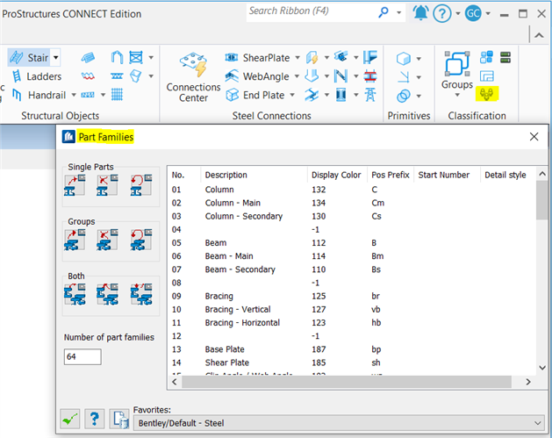Open the Favorites Bentley/Default - Steel dropdown

(x=339, y=423)
